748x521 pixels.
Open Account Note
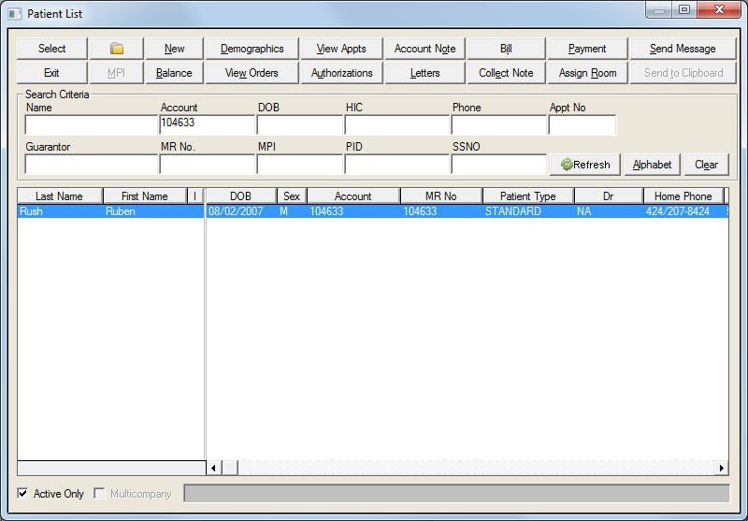(424, 49)
